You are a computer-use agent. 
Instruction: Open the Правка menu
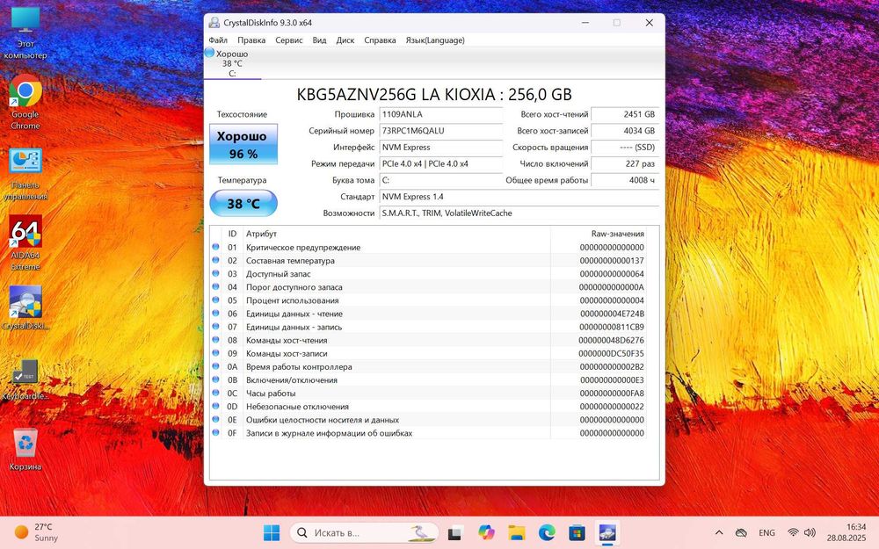[251, 40]
